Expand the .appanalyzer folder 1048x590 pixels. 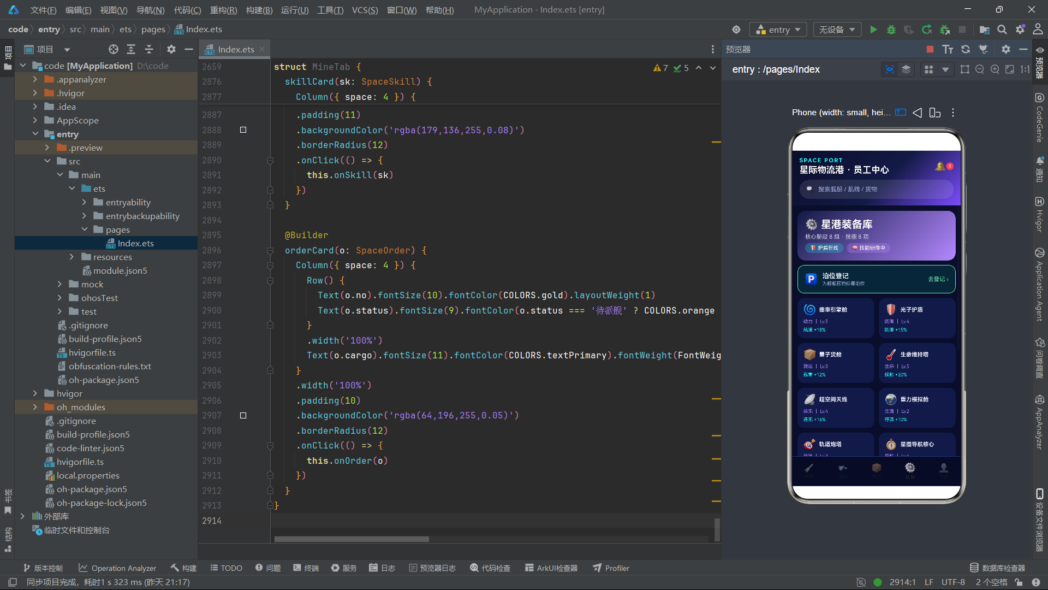coord(35,79)
